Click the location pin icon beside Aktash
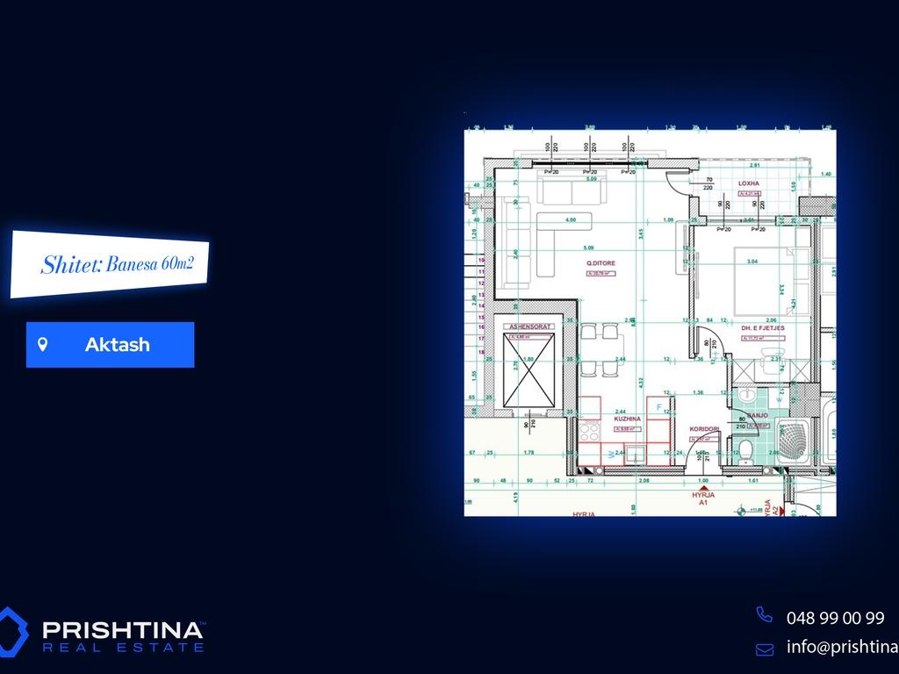 click(42, 345)
